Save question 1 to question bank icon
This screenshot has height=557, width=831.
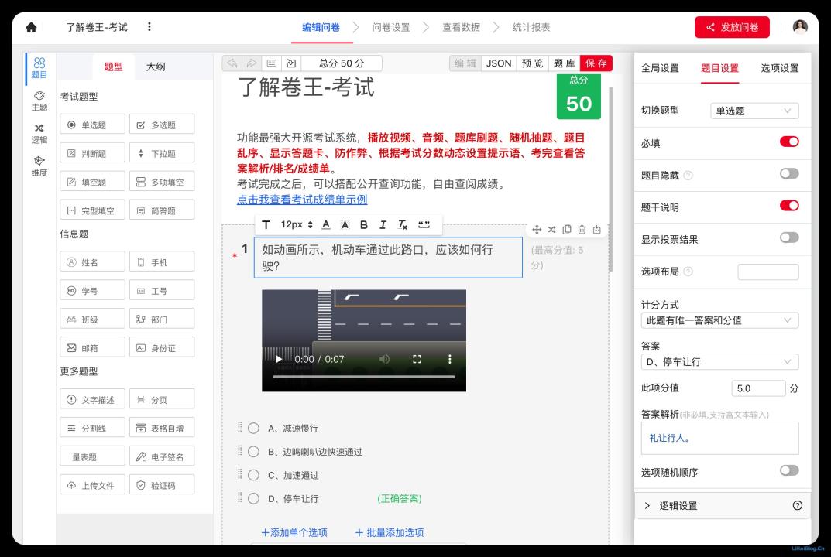click(597, 229)
